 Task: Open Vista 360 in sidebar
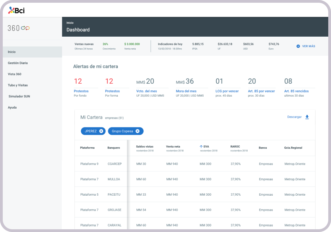point(14,74)
